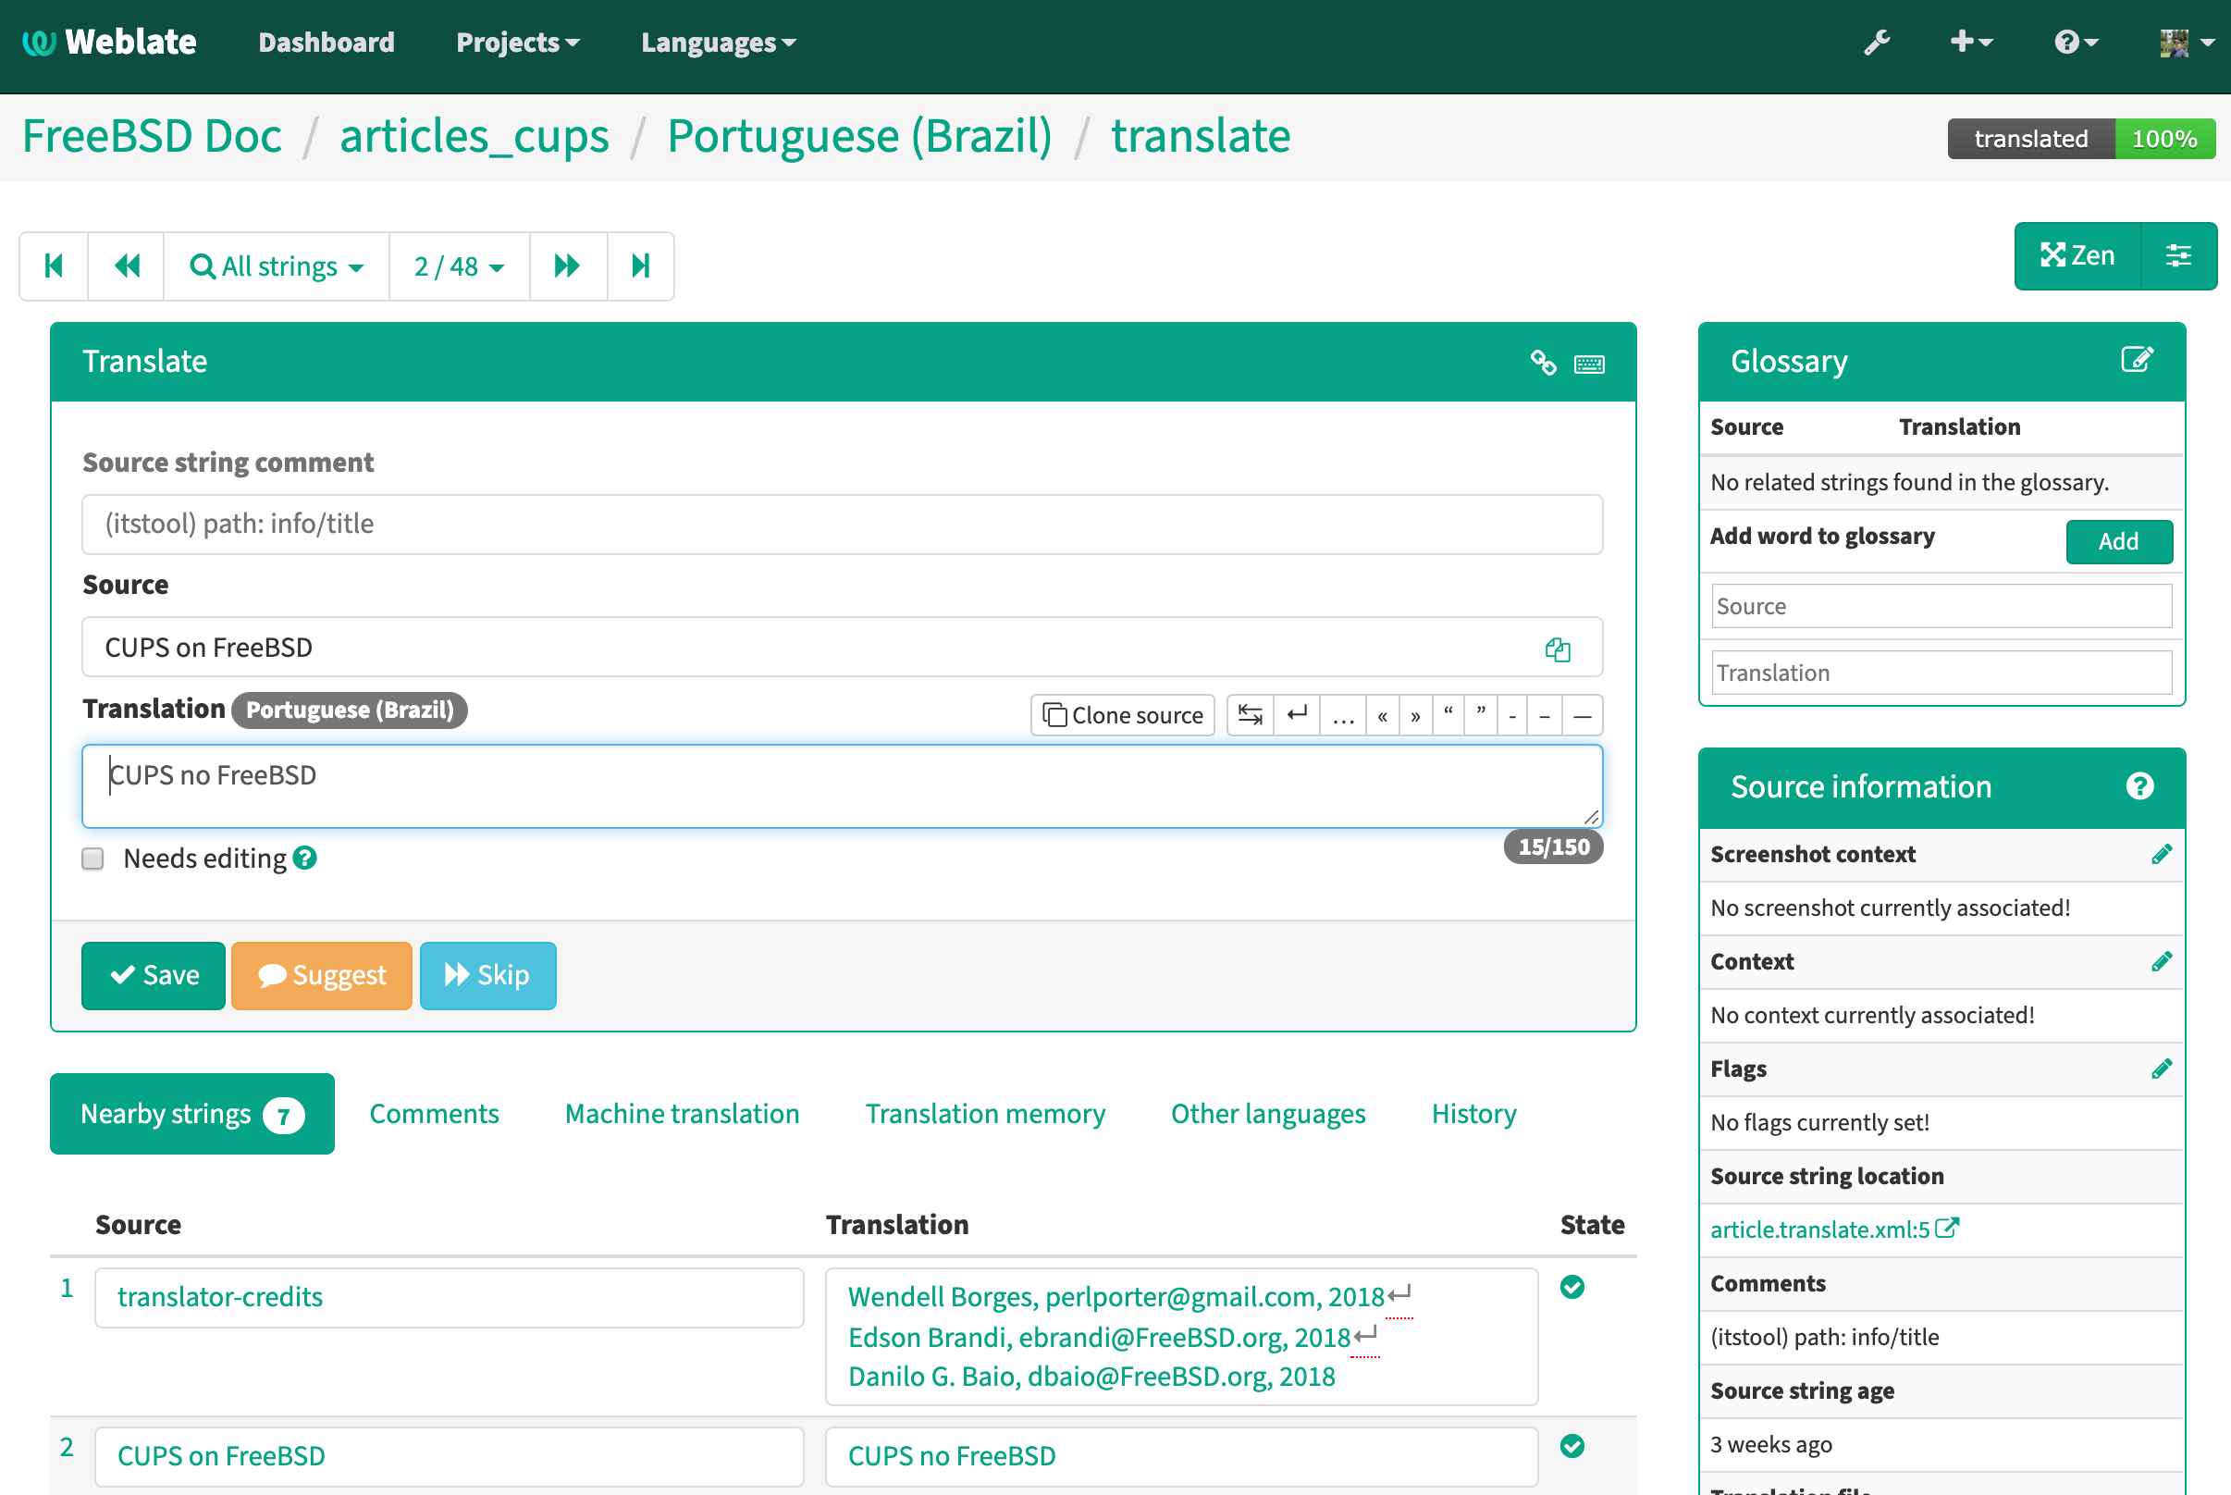Copy permalink via chain icon

pyautogui.click(x=1543, y=363)
